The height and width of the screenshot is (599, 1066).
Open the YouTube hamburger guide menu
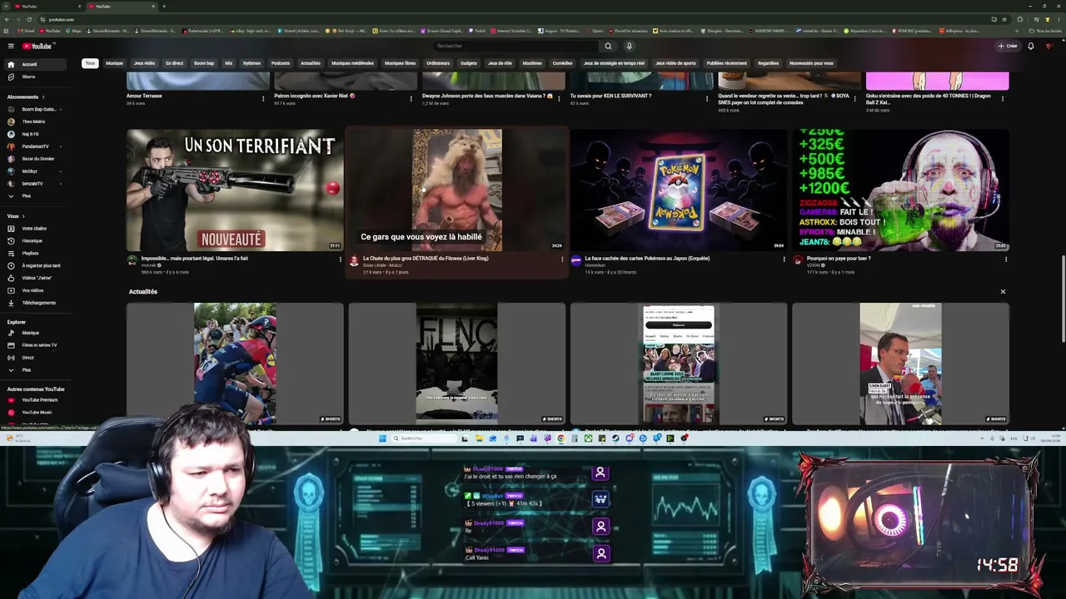[x=11, y=46]
